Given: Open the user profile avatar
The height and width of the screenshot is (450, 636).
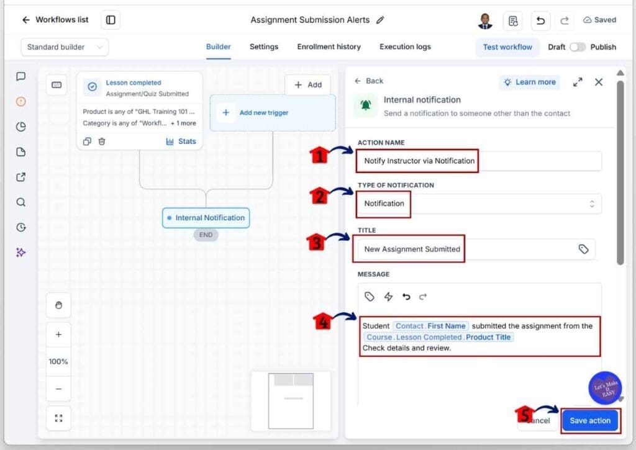Looking at the screenshot, I should [x=484, y=20].
